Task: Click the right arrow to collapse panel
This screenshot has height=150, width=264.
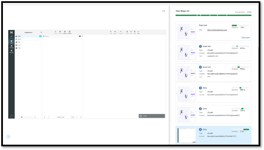Action: (163, 11)
